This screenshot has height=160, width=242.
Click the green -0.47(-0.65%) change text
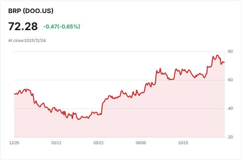62,27
